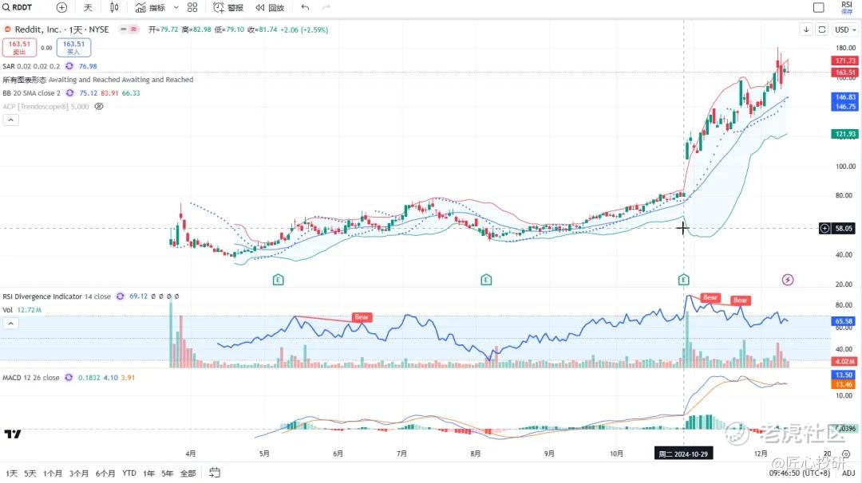862x483 pixels.
Task: Toggle the chart status pill next to NYSE
Action: pos(130,29)
